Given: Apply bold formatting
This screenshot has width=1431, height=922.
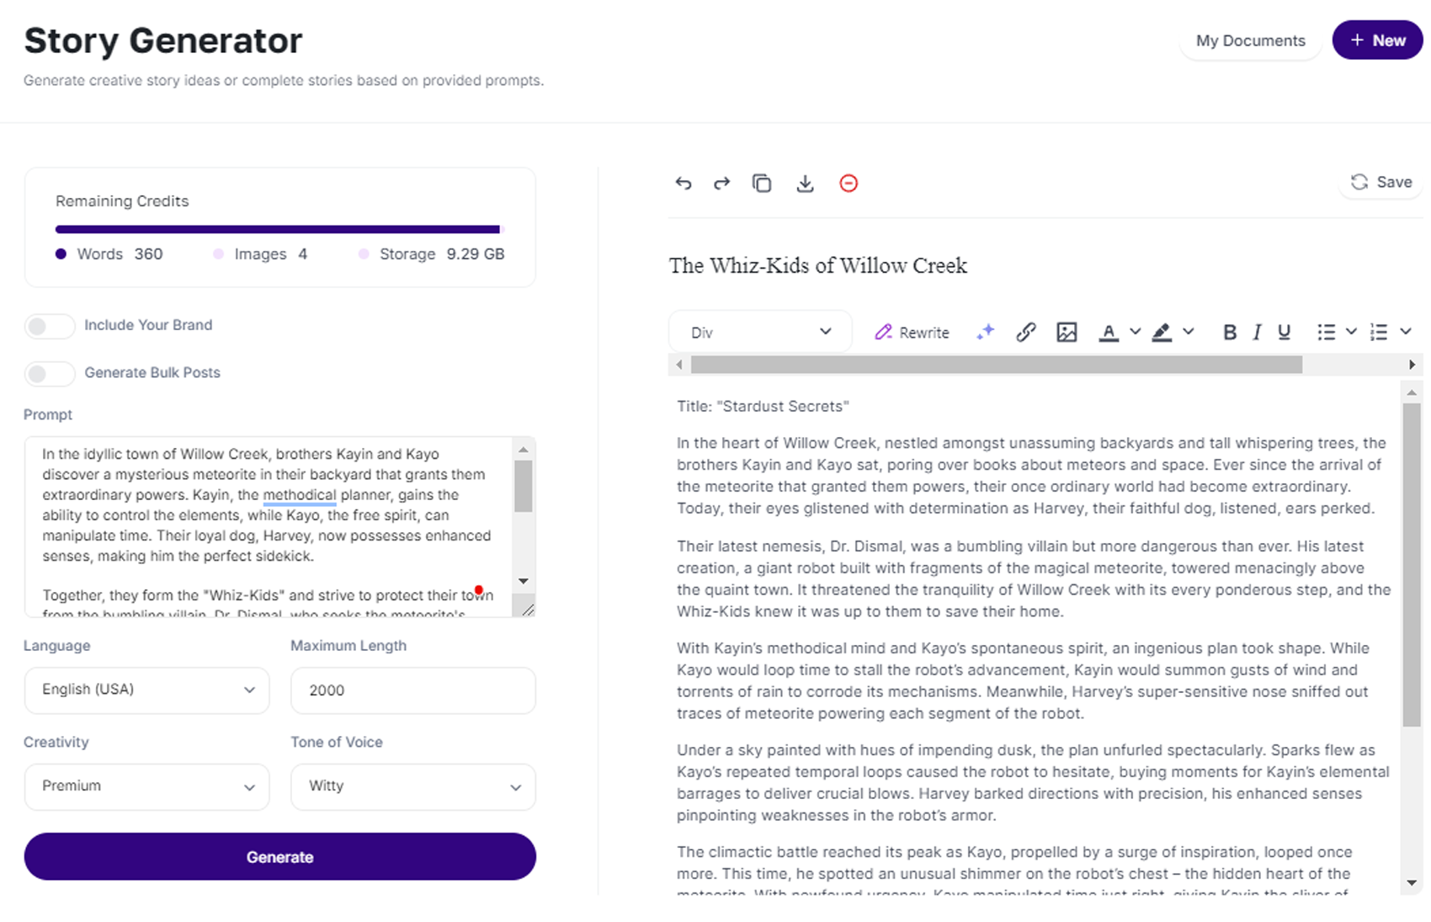Looking at the screenshot, I should coord(1230,332).
